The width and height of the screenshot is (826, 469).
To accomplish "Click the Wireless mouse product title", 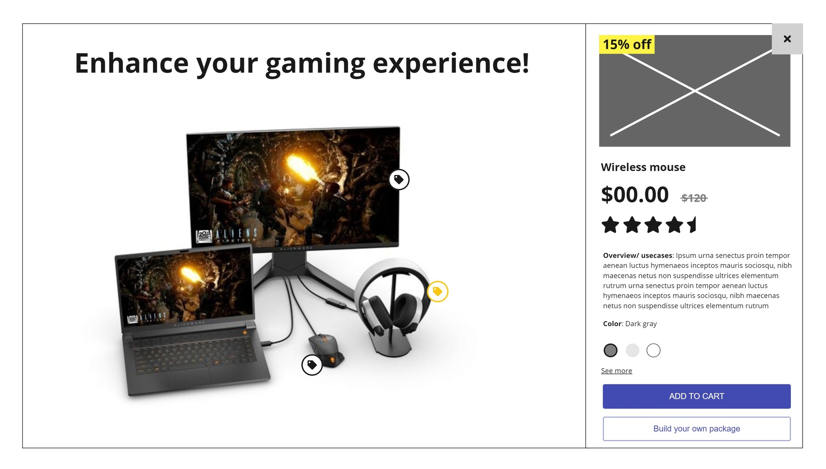I will [643, 167].
